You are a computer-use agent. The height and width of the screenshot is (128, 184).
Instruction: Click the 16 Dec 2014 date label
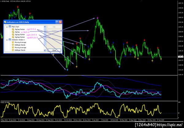pyautogui.click(x=87, y=120)
